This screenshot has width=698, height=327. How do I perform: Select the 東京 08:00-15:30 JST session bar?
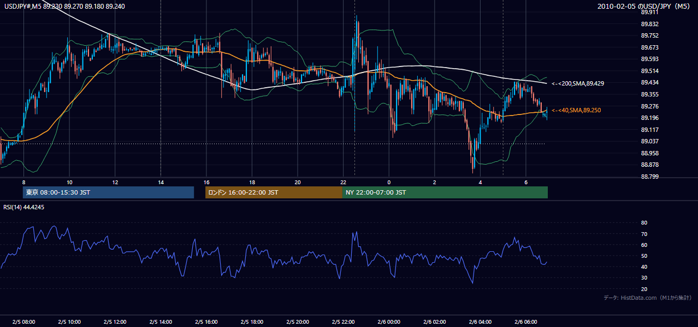tap(108, 192)
